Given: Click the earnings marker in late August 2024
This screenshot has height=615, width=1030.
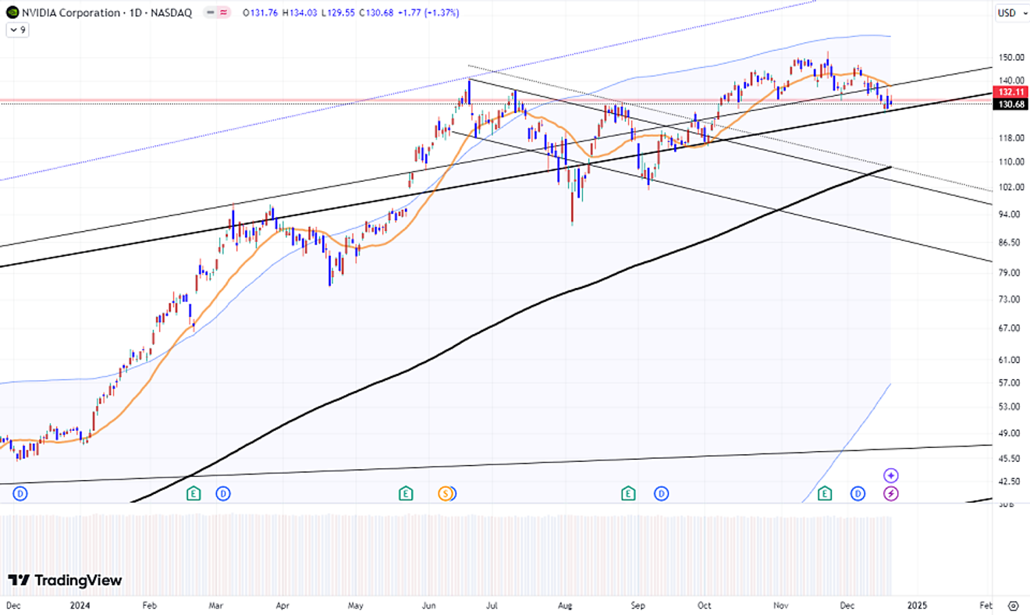Looking at the screenshot, I should [x=628, y=493].
